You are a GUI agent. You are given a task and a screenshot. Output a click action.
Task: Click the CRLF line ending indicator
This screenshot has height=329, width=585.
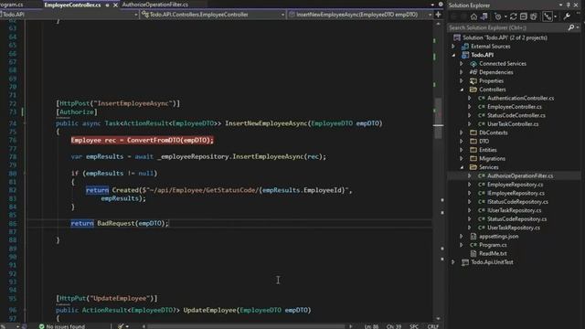tap(432, 326)
